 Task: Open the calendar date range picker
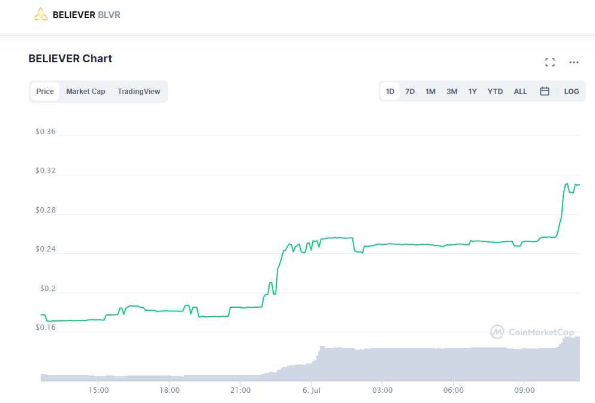pos(545,91)
